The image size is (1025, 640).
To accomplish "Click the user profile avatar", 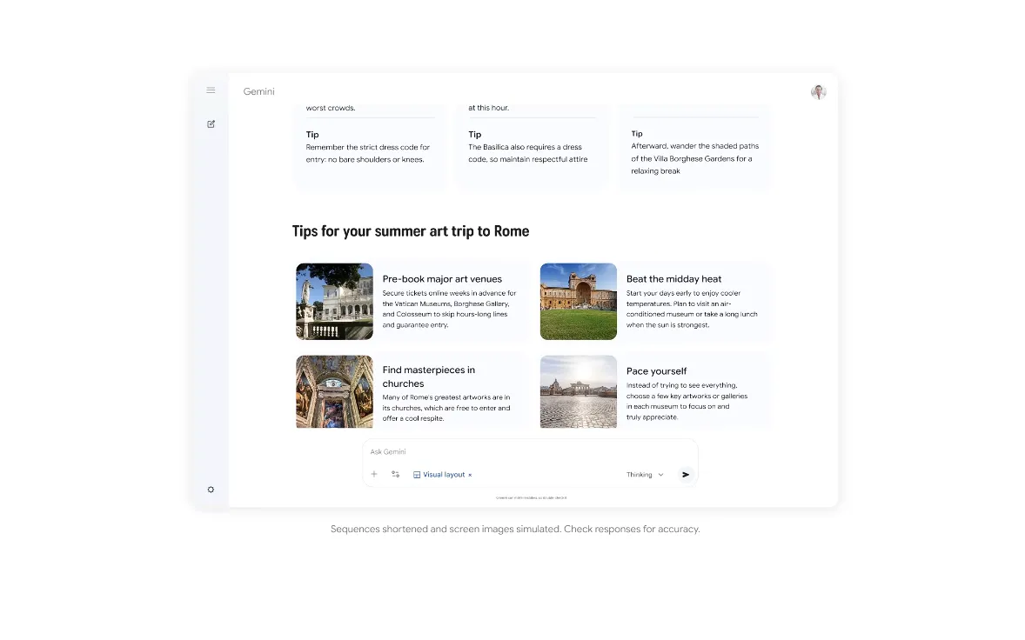I will coord(818,92).
